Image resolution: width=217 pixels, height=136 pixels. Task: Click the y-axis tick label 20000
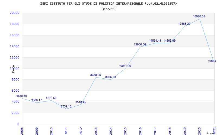pyautogui.click(x=15, y=13)
